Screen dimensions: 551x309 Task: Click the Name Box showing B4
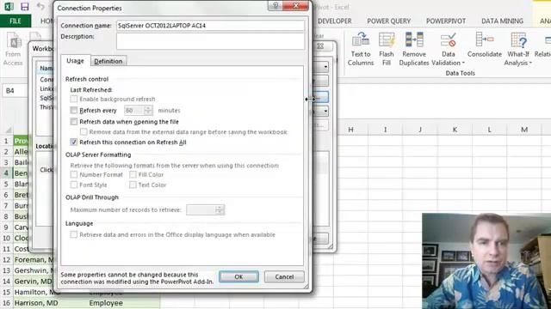15,91
